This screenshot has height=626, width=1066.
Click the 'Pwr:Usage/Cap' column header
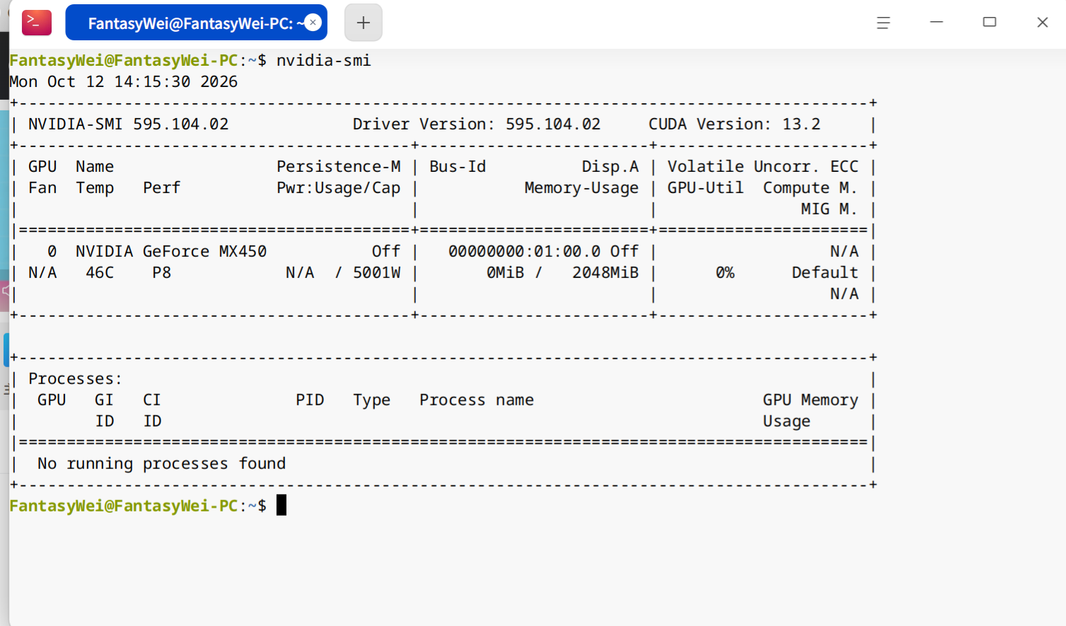[x=338, y=188]
